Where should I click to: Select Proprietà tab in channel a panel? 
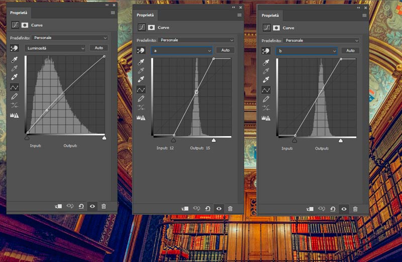145,15
